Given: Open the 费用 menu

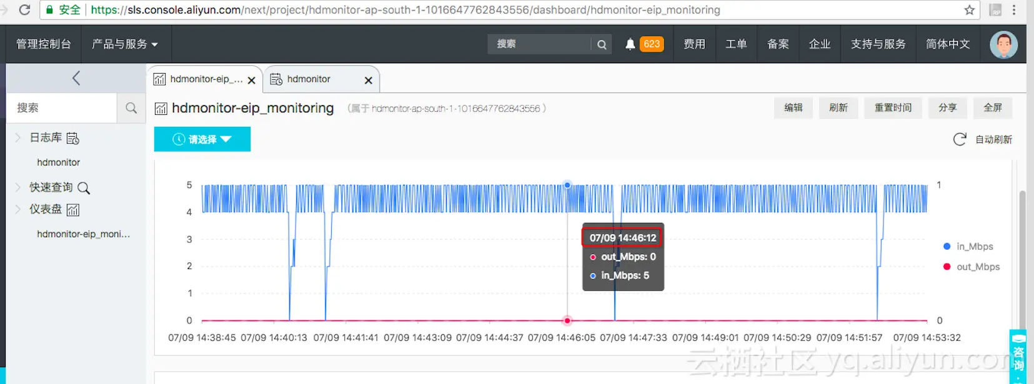Looking at the screenshot, I should point(694,44).
